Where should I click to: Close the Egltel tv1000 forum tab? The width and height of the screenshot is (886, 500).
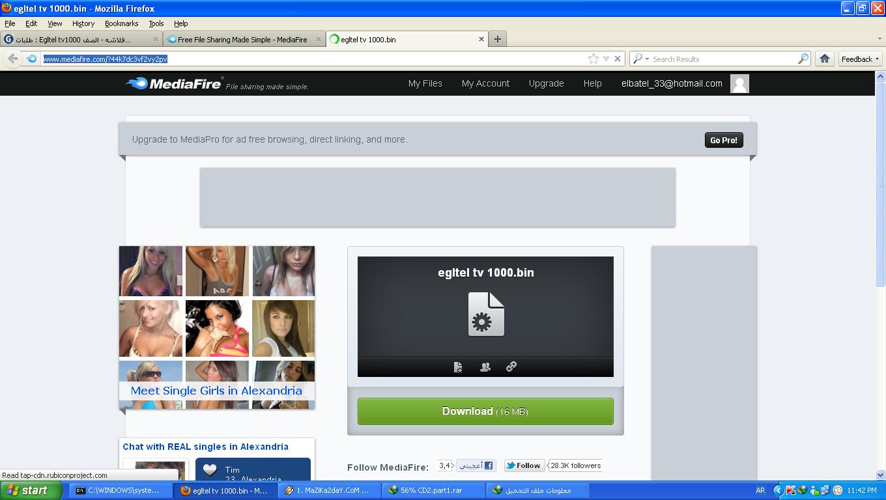(x=156, y=39)
